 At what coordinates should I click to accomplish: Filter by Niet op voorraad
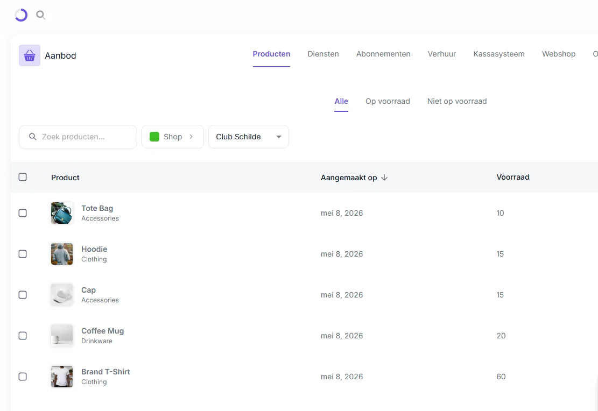(x=457, y=101)
